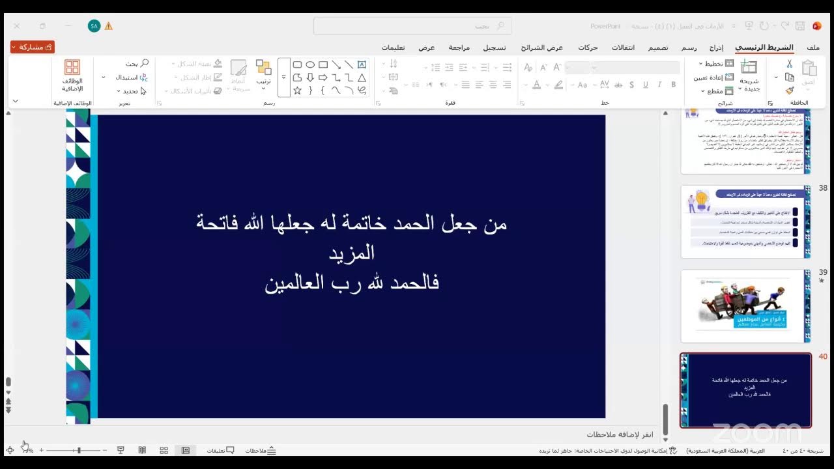Toggle text Shadow S button
Viewport: 834px width, 469px height.
[632, 85]
